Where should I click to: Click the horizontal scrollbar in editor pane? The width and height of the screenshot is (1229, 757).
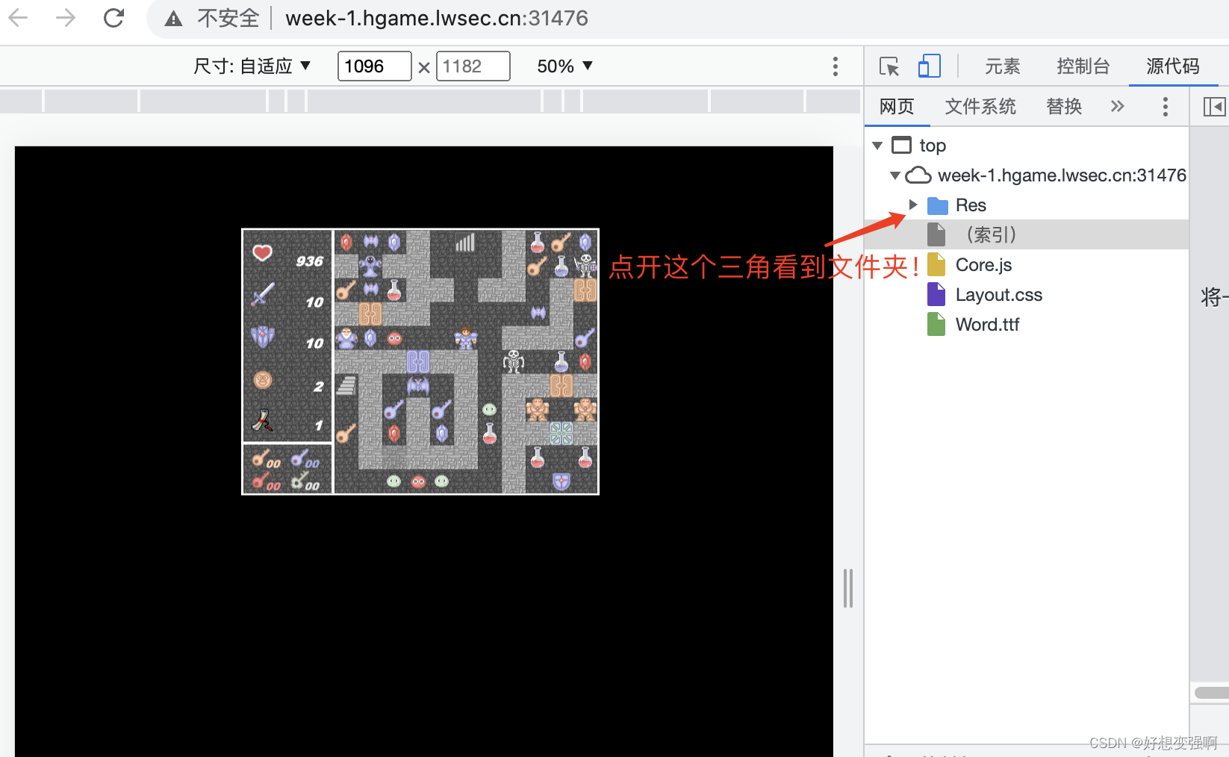(x=1211, y=693)
